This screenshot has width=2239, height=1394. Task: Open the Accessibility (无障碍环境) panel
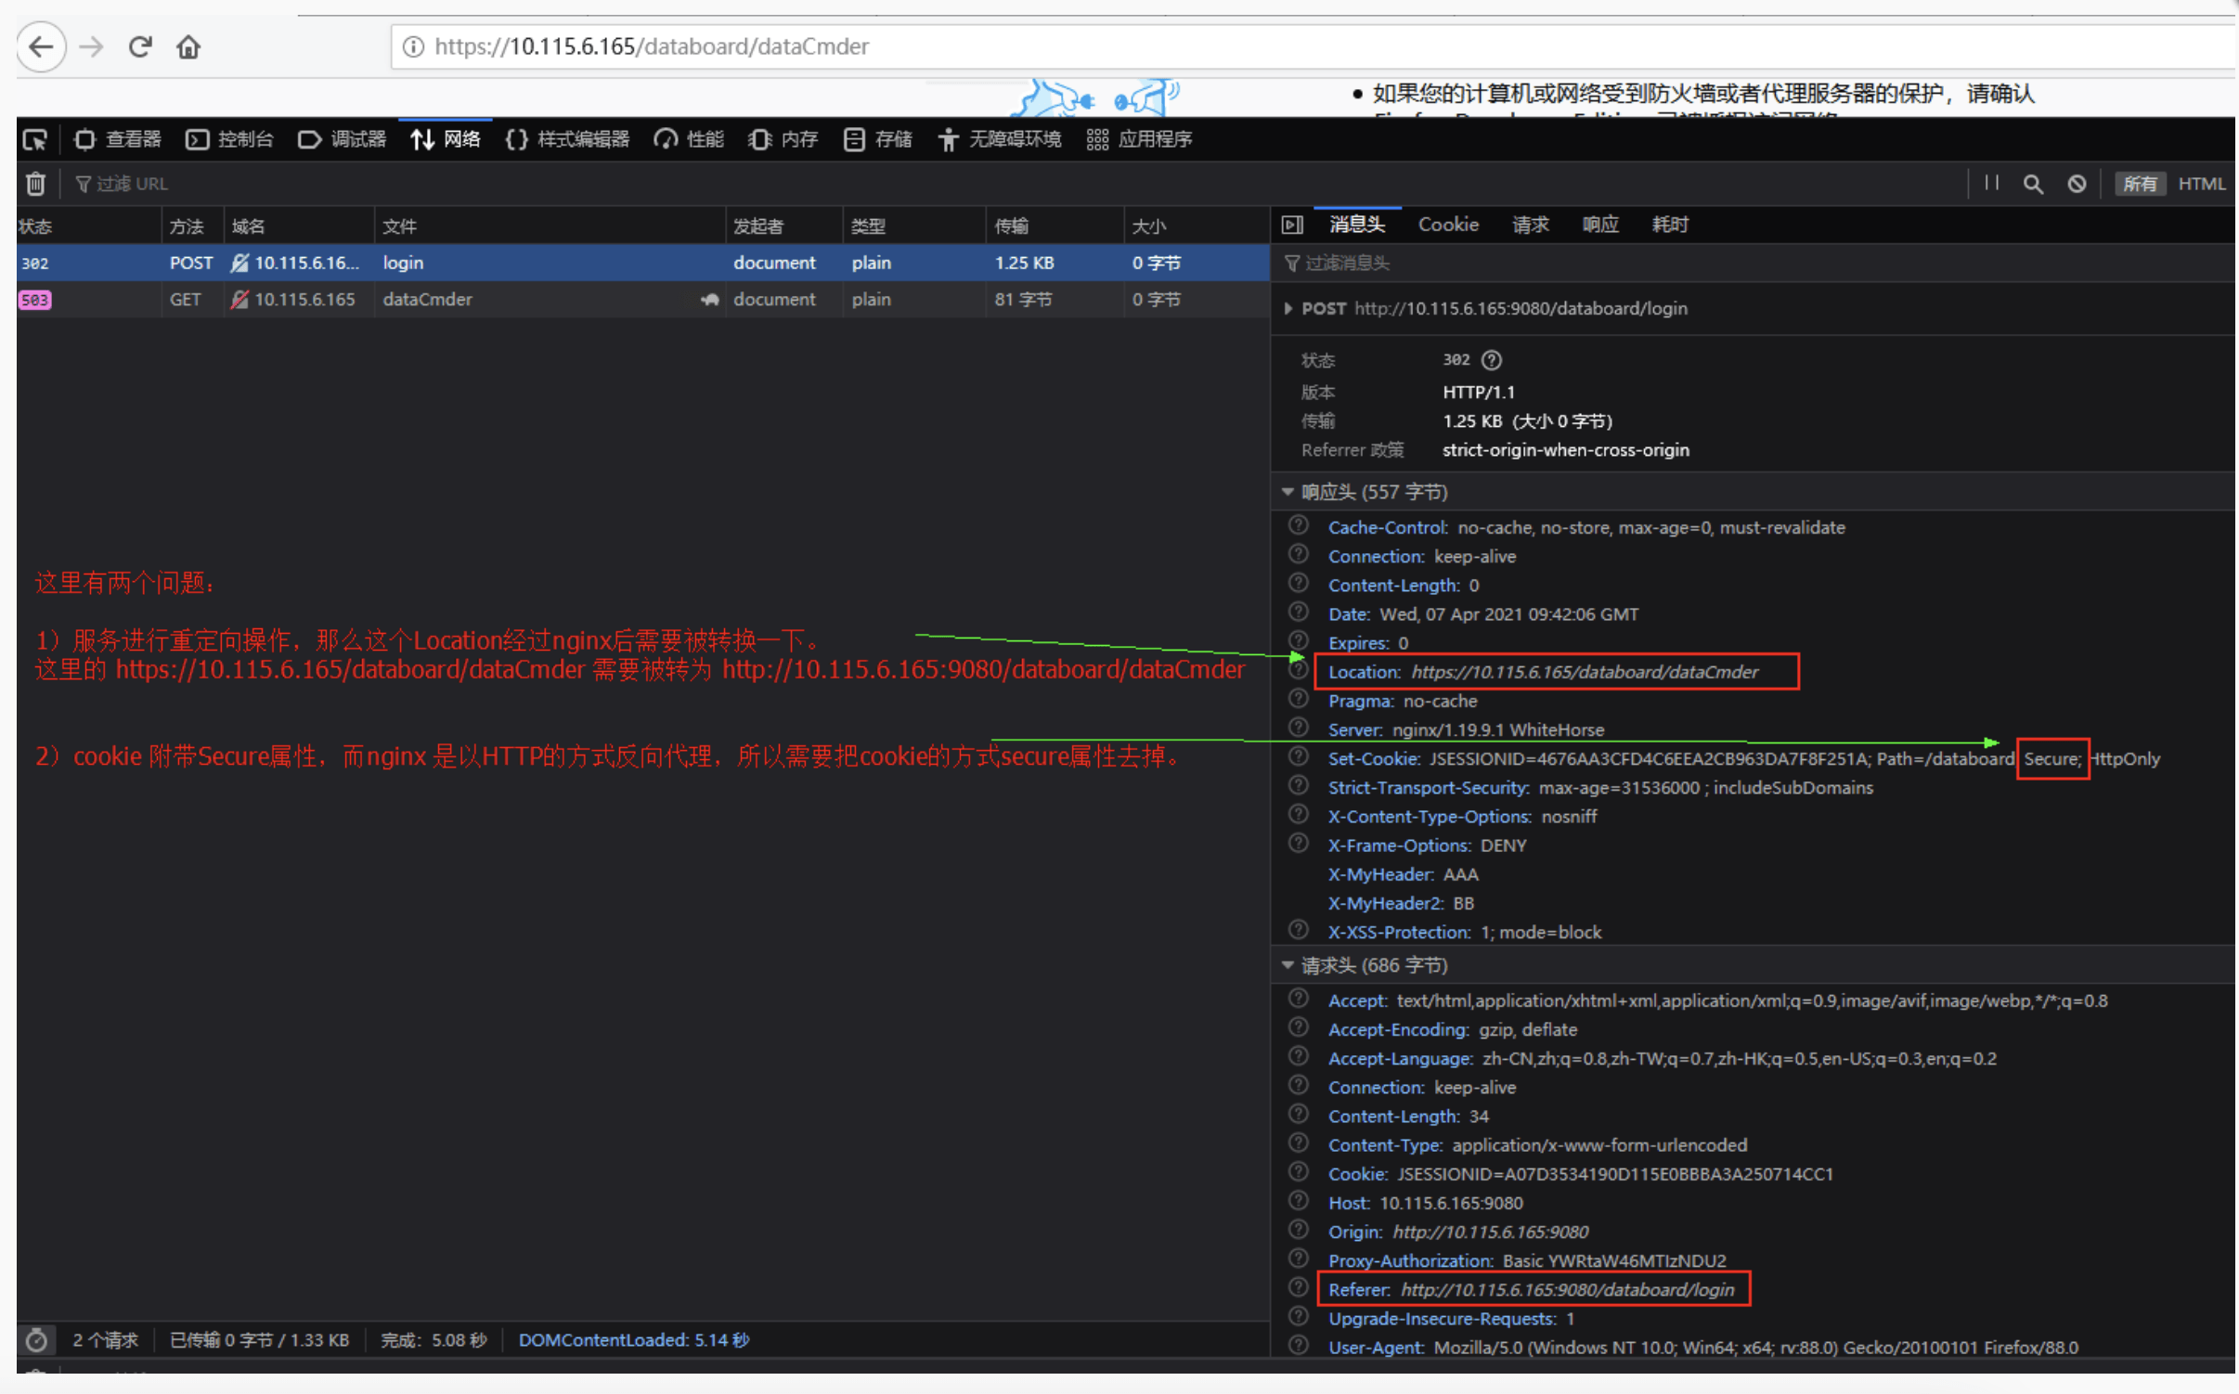[1001, 139]
